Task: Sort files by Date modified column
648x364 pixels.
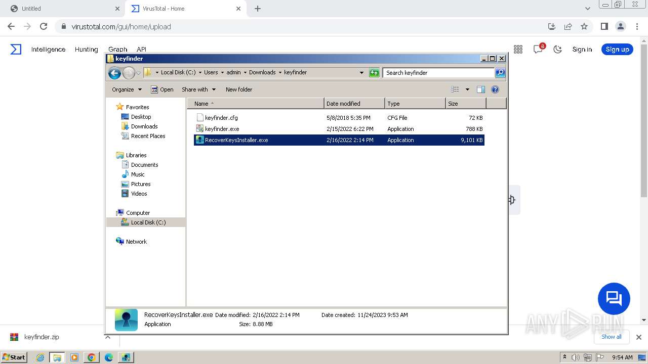Action: click(354, 104)
